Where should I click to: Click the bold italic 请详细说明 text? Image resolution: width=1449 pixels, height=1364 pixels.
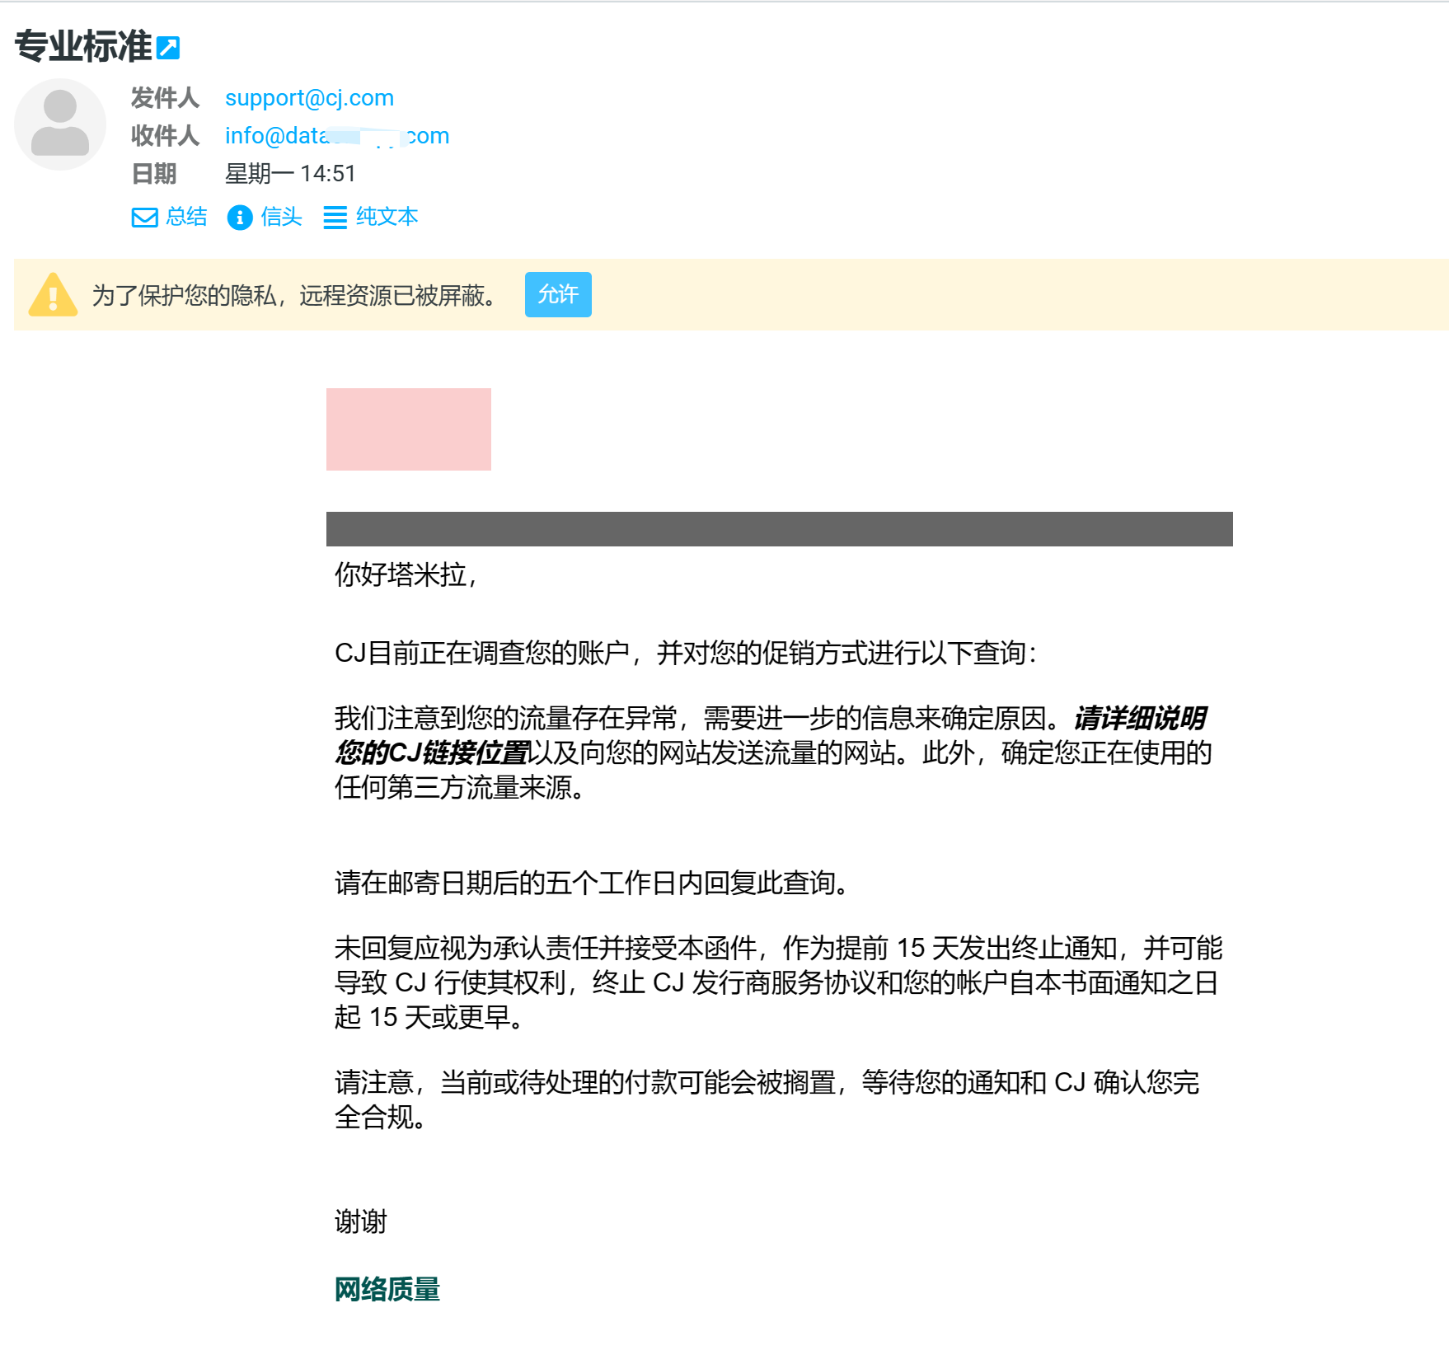coord(1139,719)
